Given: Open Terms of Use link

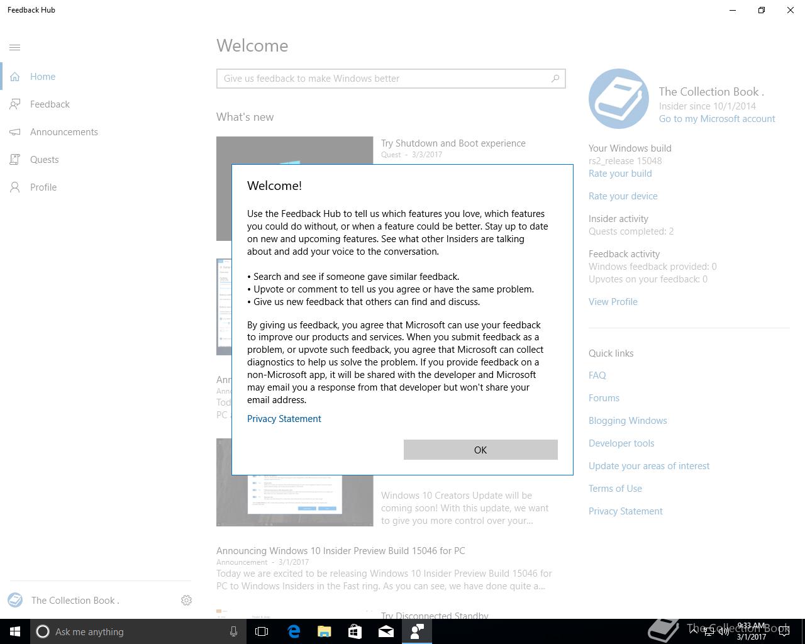Looking at the screenshot, I should pos(615,489).
